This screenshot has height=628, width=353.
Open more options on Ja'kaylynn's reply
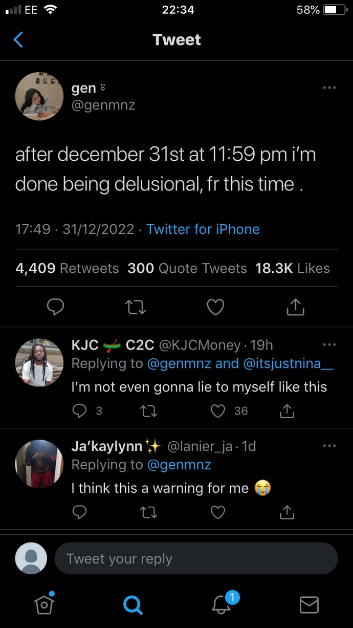pyautogui.click(x=329, y=446)
